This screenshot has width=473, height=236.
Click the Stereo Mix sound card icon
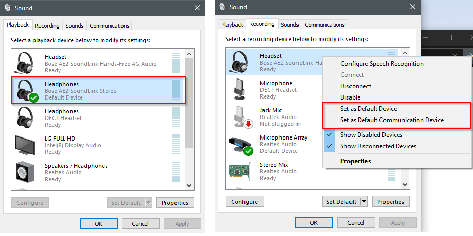pos(239,171)
